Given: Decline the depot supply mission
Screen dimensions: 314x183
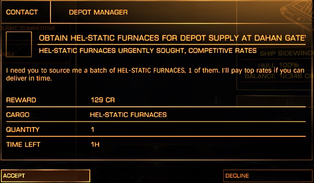Looking at the screenshot, I should tap(268, 176).
